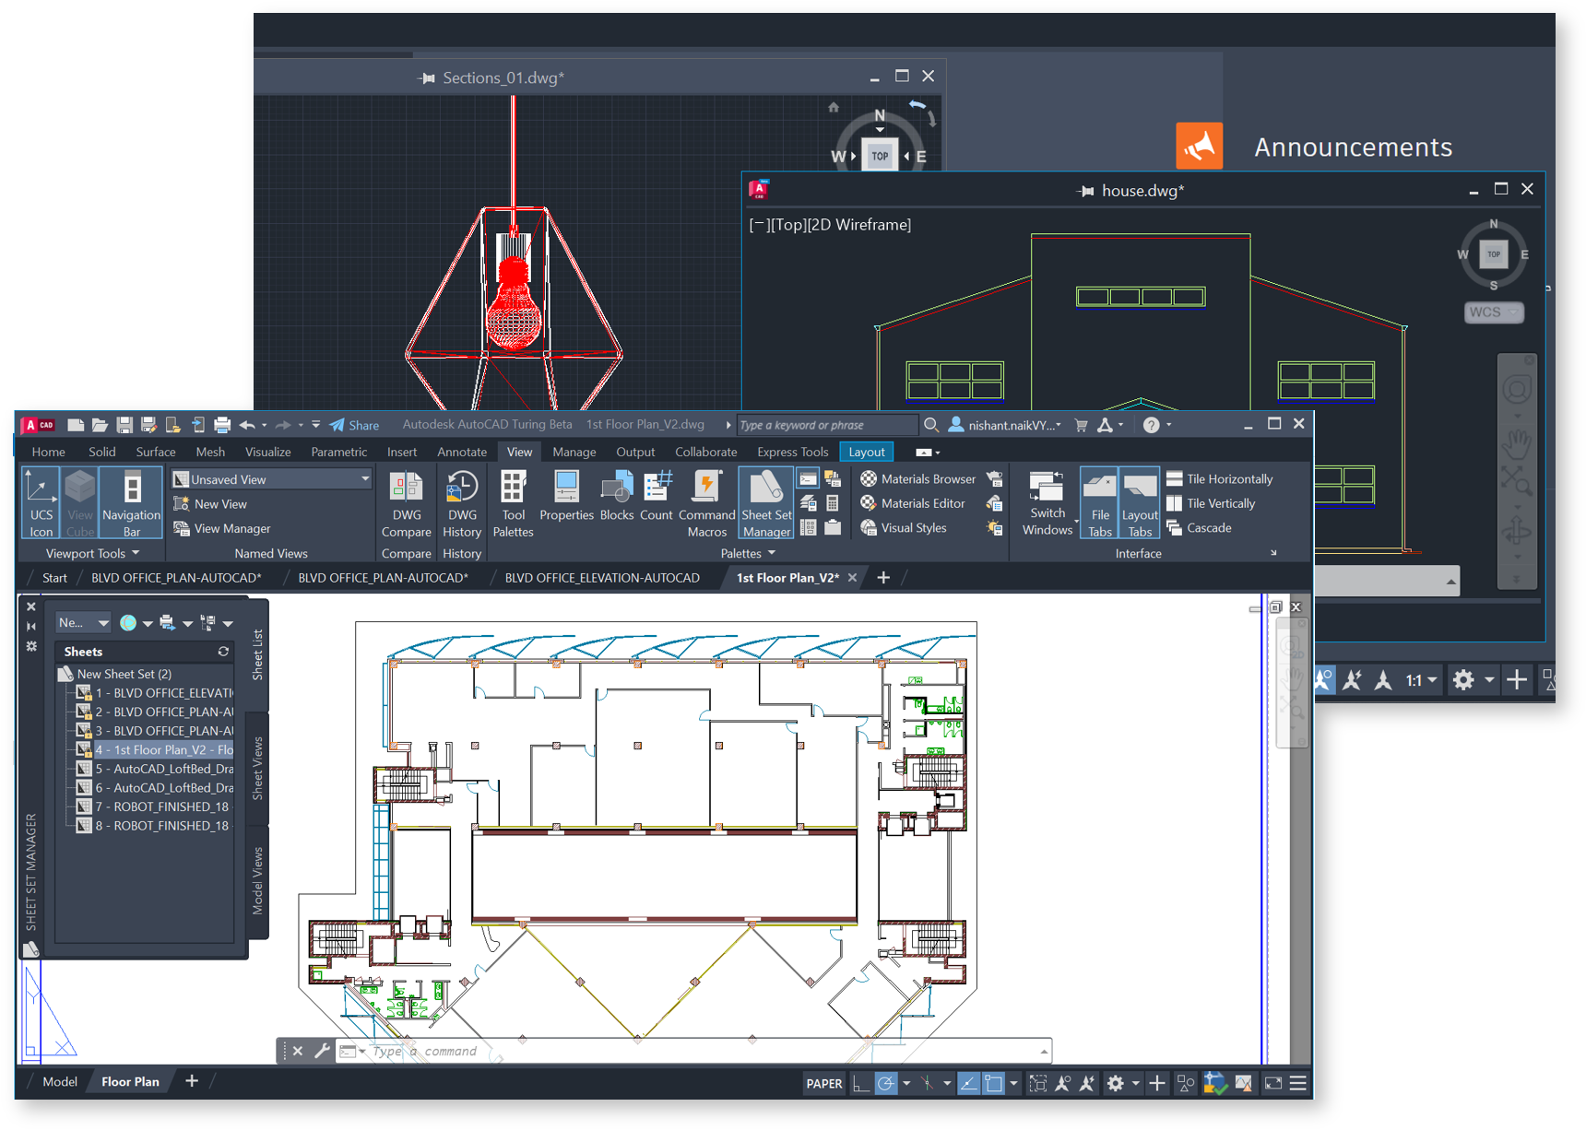The width and height of the screenshot is (1586, 1130).
Task: Open the Blocks palette
Action: click(x=616, y=501)
